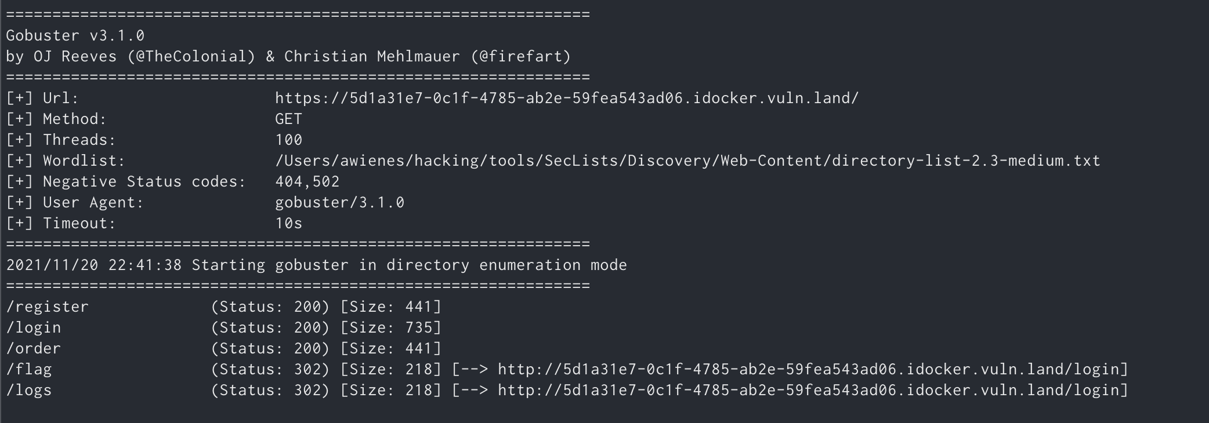Screen dimensions: 1209x423
Task: Click the GET method value
Action: point(288,119)
